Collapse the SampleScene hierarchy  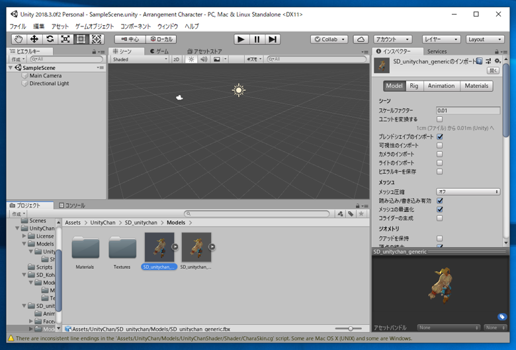coord(11,68)
